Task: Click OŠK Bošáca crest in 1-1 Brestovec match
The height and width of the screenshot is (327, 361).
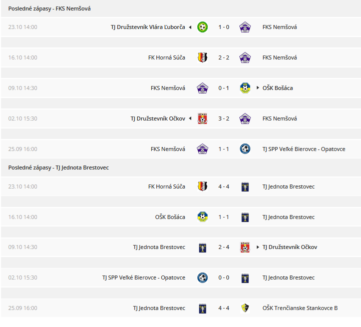Action: click(x=202, y=217)
